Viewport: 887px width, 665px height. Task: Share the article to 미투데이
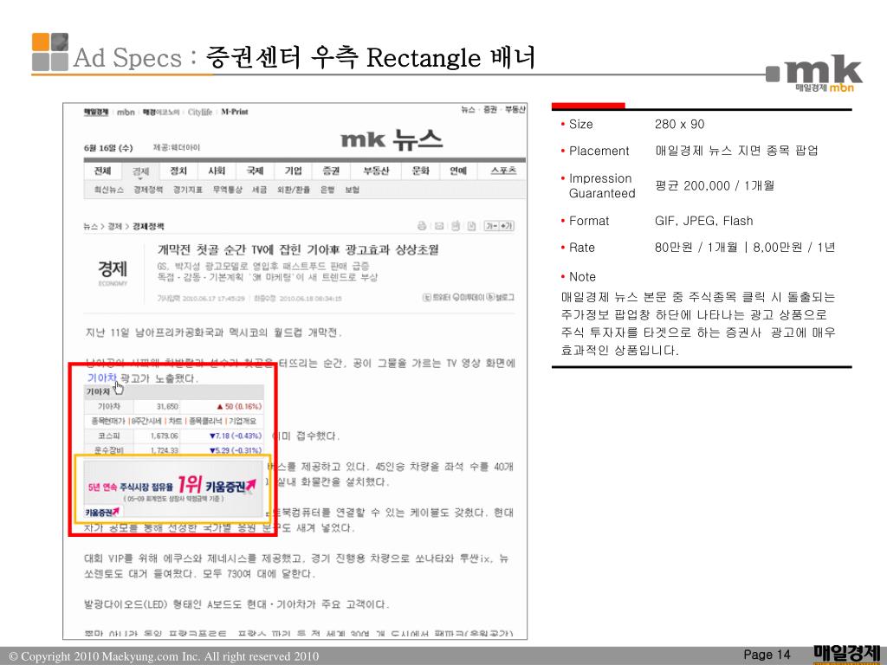[x=469, y=297]
